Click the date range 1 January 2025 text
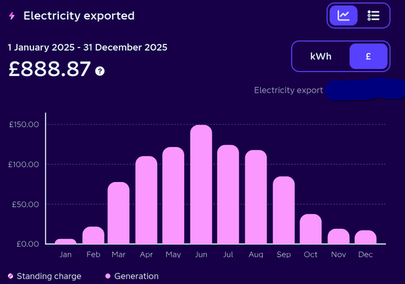Viewport: 405px width, 284px height. [x=87, y=48]
